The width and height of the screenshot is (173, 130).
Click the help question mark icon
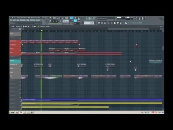[146, 18]
